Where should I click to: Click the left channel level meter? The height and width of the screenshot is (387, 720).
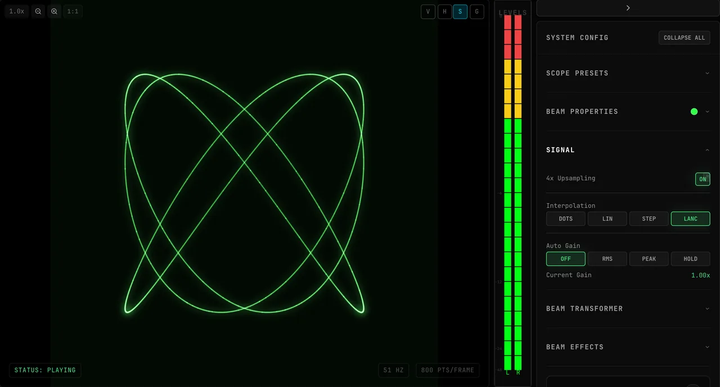click(507, 192)
